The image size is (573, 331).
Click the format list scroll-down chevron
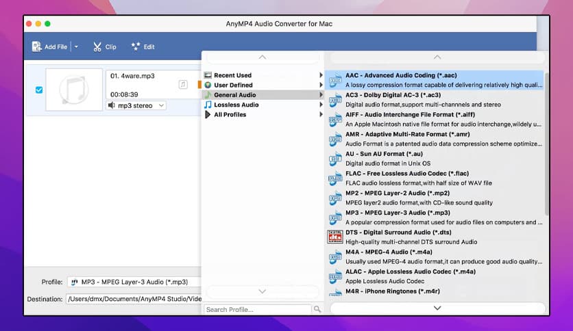point(437,308)
